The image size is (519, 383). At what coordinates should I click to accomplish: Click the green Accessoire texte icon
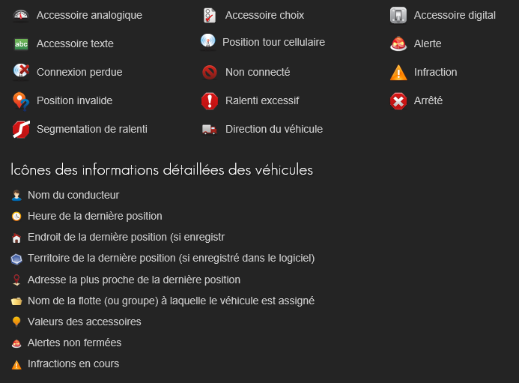(21, 44)
